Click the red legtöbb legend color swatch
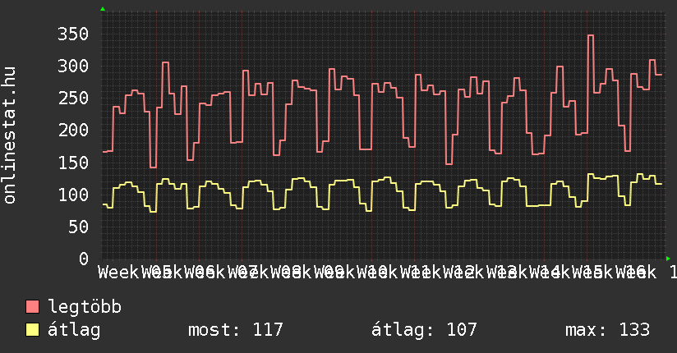 pyautogui.click(x=33, y=307)
